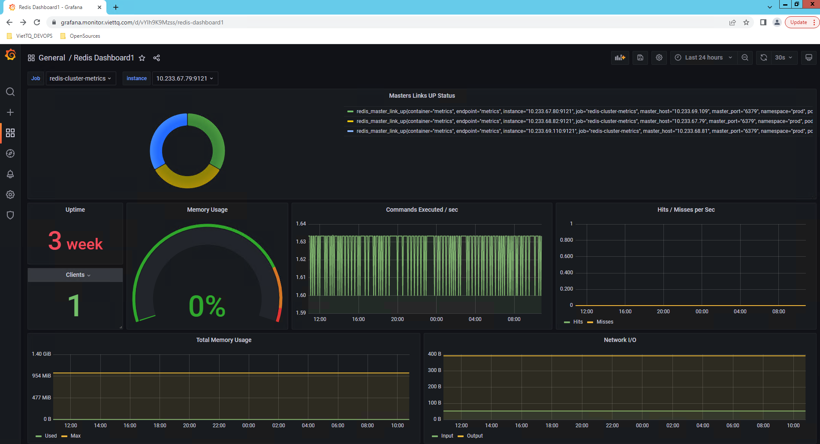Open the Clients panel title menu
Image resolution: width=820 pixels, height=444 pixels.
click(75, 275)
